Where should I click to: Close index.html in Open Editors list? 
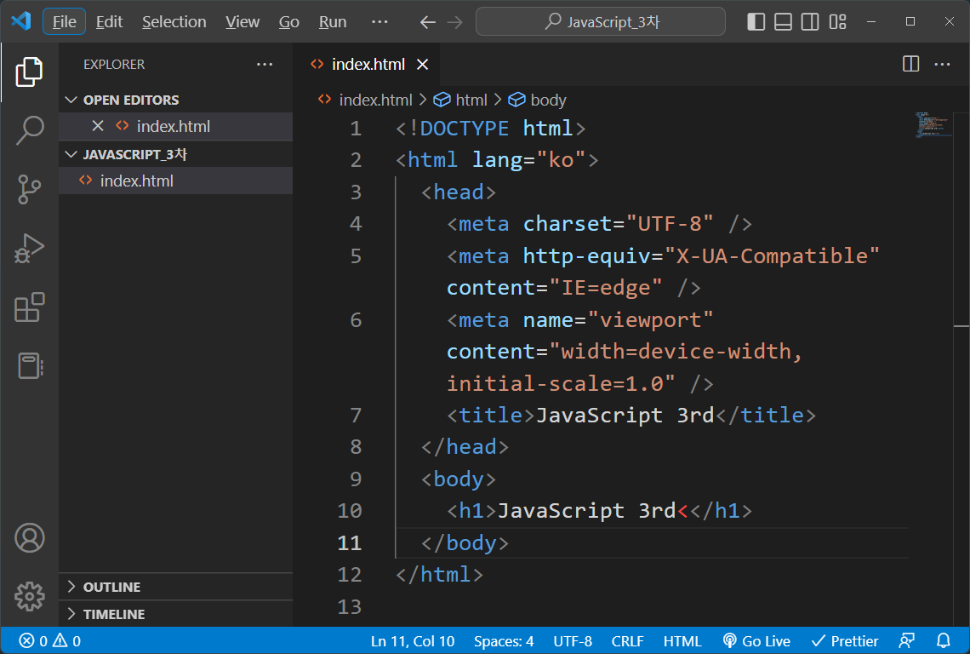pyautogui.click(x=98, y=126)
